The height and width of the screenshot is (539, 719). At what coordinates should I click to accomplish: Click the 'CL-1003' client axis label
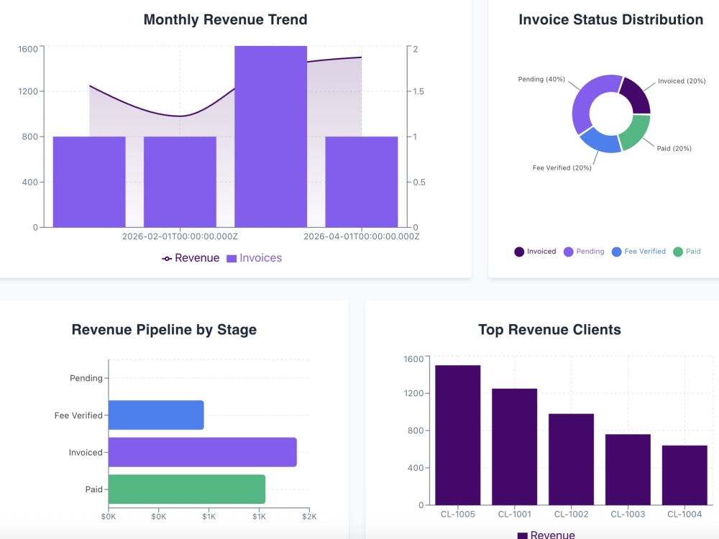click(x=628, y=515)
